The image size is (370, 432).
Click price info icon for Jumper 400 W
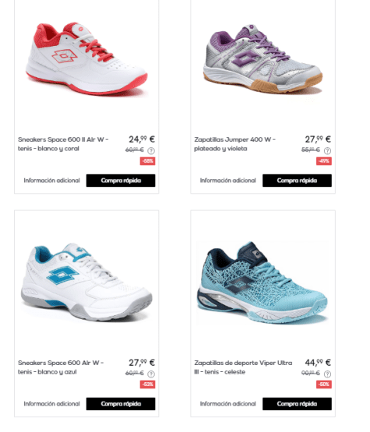click(327, 151)
